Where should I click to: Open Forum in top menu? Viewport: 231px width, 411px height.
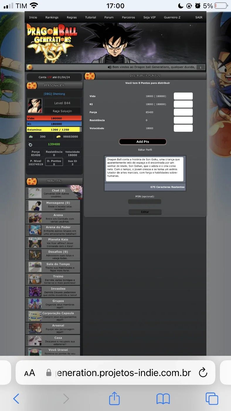(x=109, y=17)
